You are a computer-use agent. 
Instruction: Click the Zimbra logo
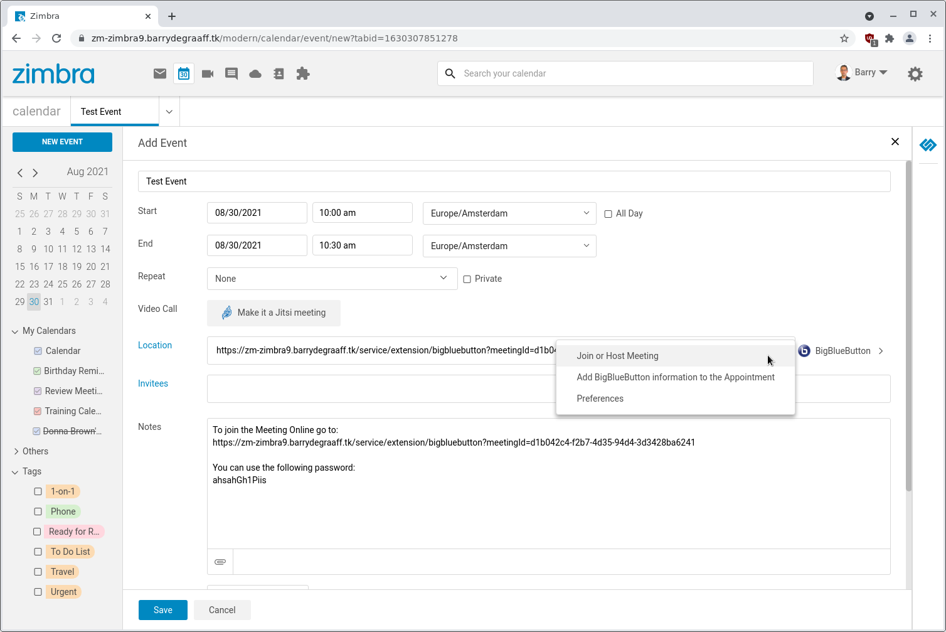pyautogui.click(x=53, y=74)
